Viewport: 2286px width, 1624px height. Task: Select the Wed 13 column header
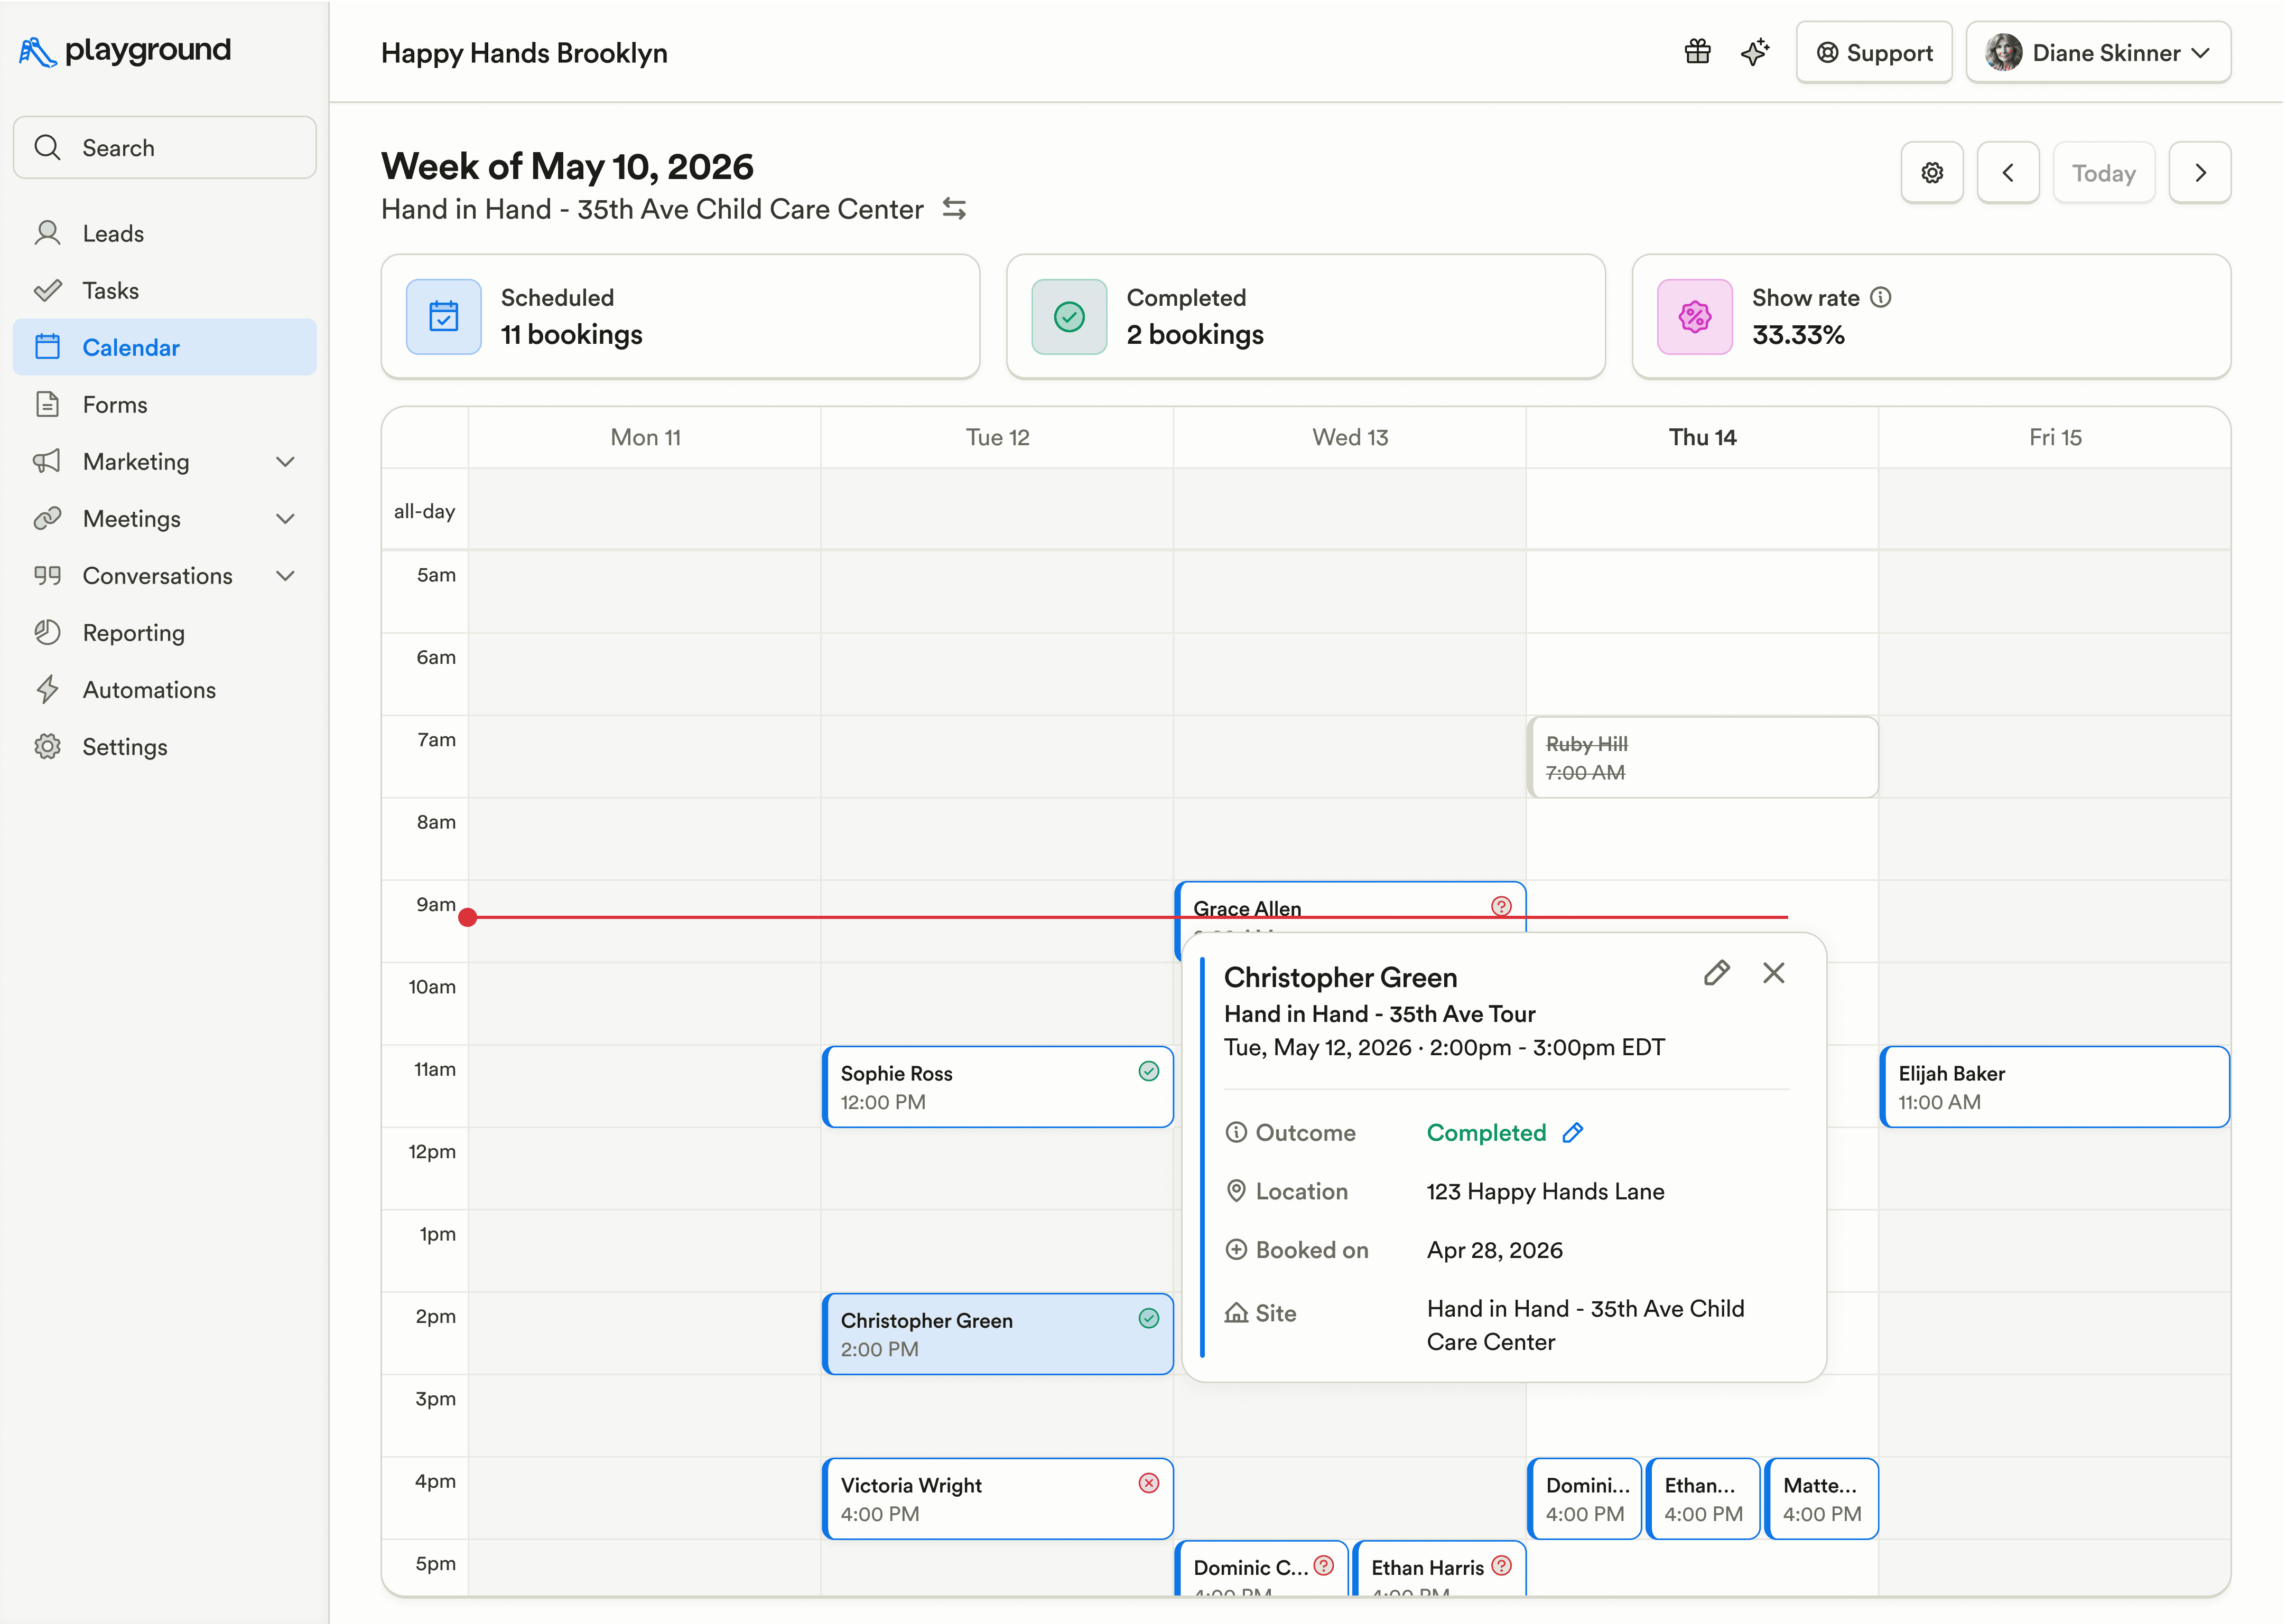pyautogui.click(x=1351, y=438)
